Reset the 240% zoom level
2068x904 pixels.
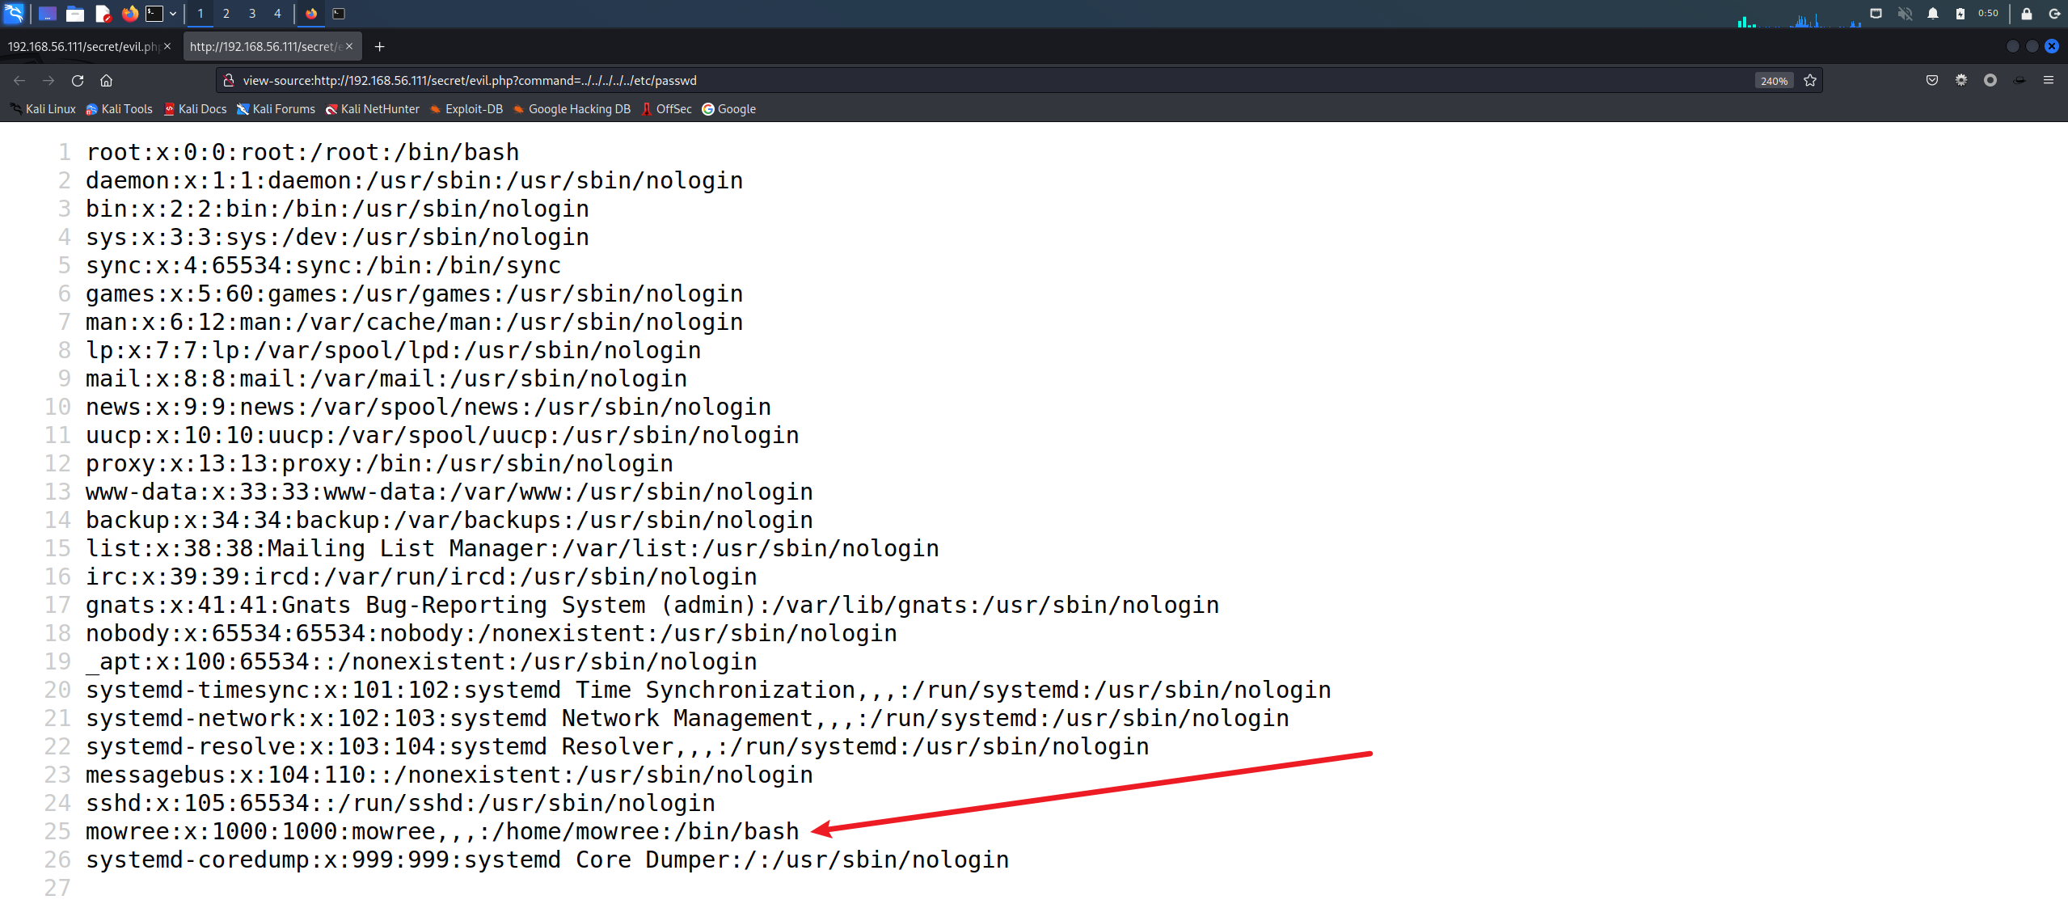tap(1774, 80)
